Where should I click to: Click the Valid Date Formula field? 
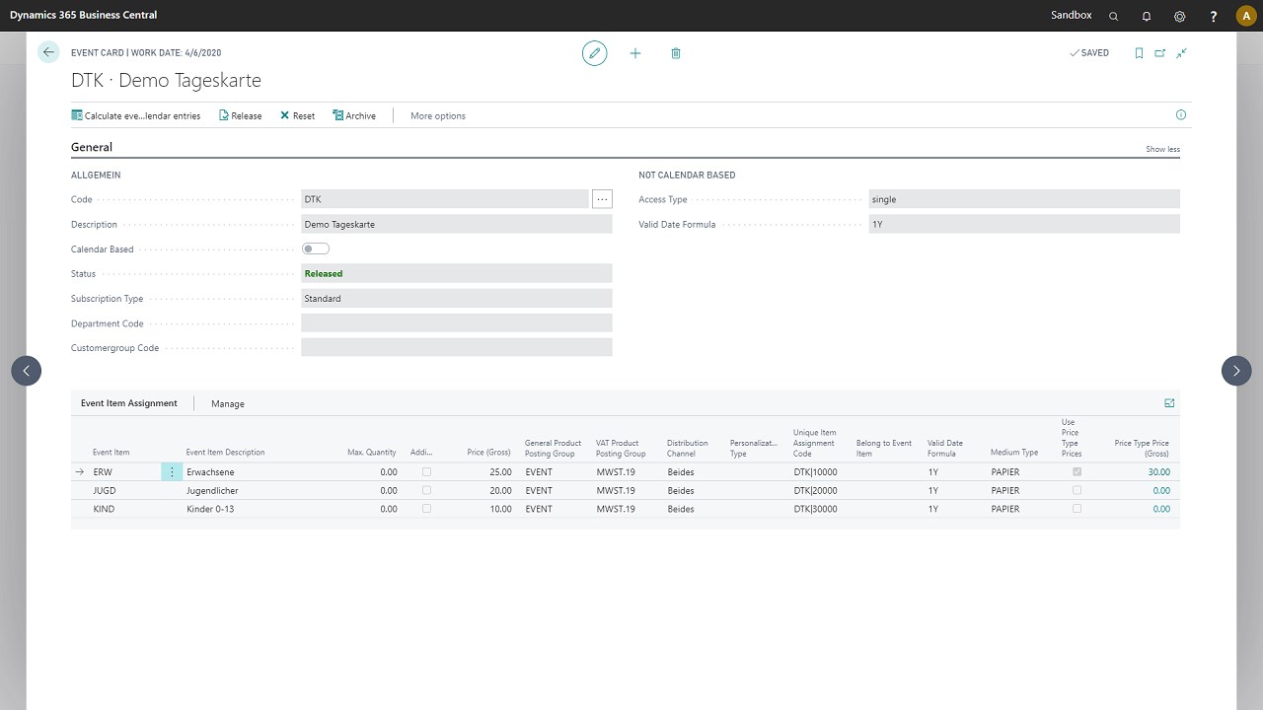tap(1024, 224)
